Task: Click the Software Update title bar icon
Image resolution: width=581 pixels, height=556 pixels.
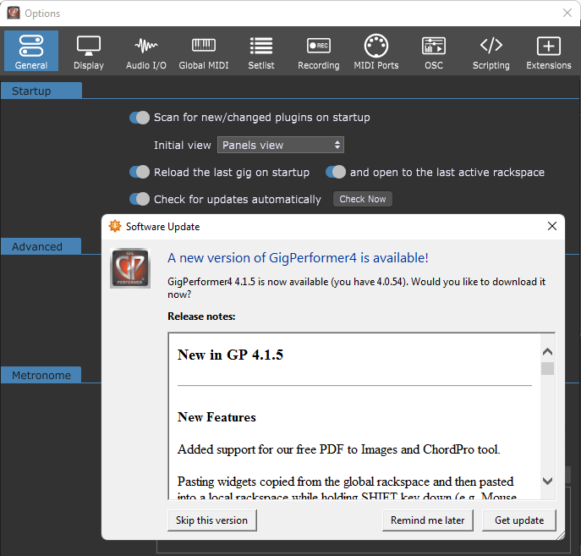Action: point(115,226)
